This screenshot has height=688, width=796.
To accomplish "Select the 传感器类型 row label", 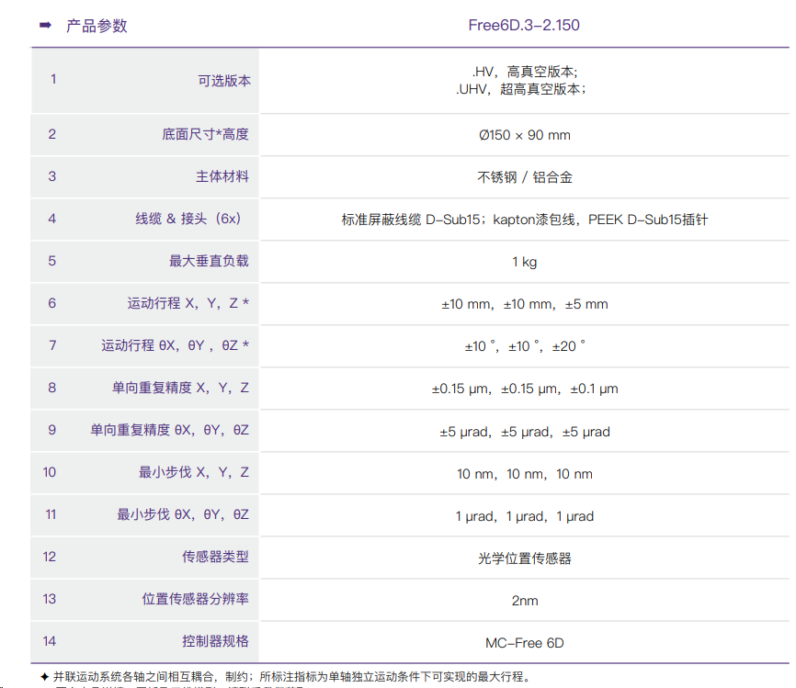I will [215, 557].
